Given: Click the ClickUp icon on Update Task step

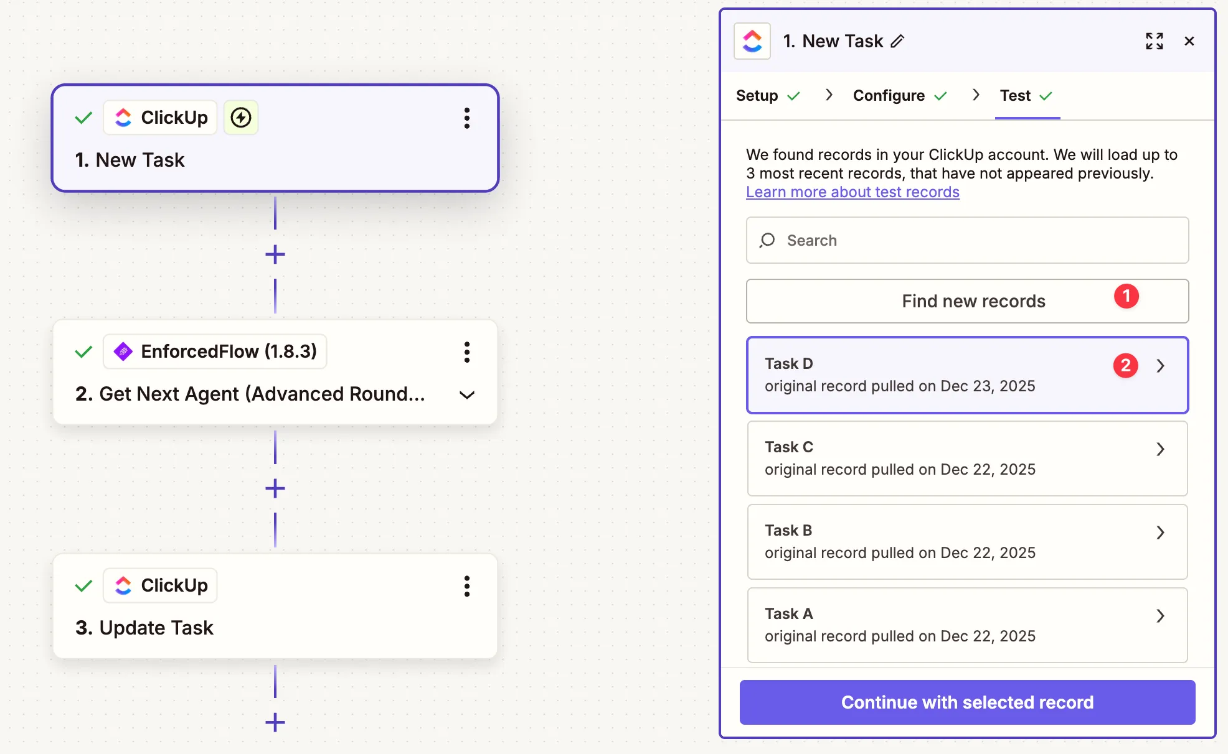Looking at the screenshot, I should (x=123, y=585).
